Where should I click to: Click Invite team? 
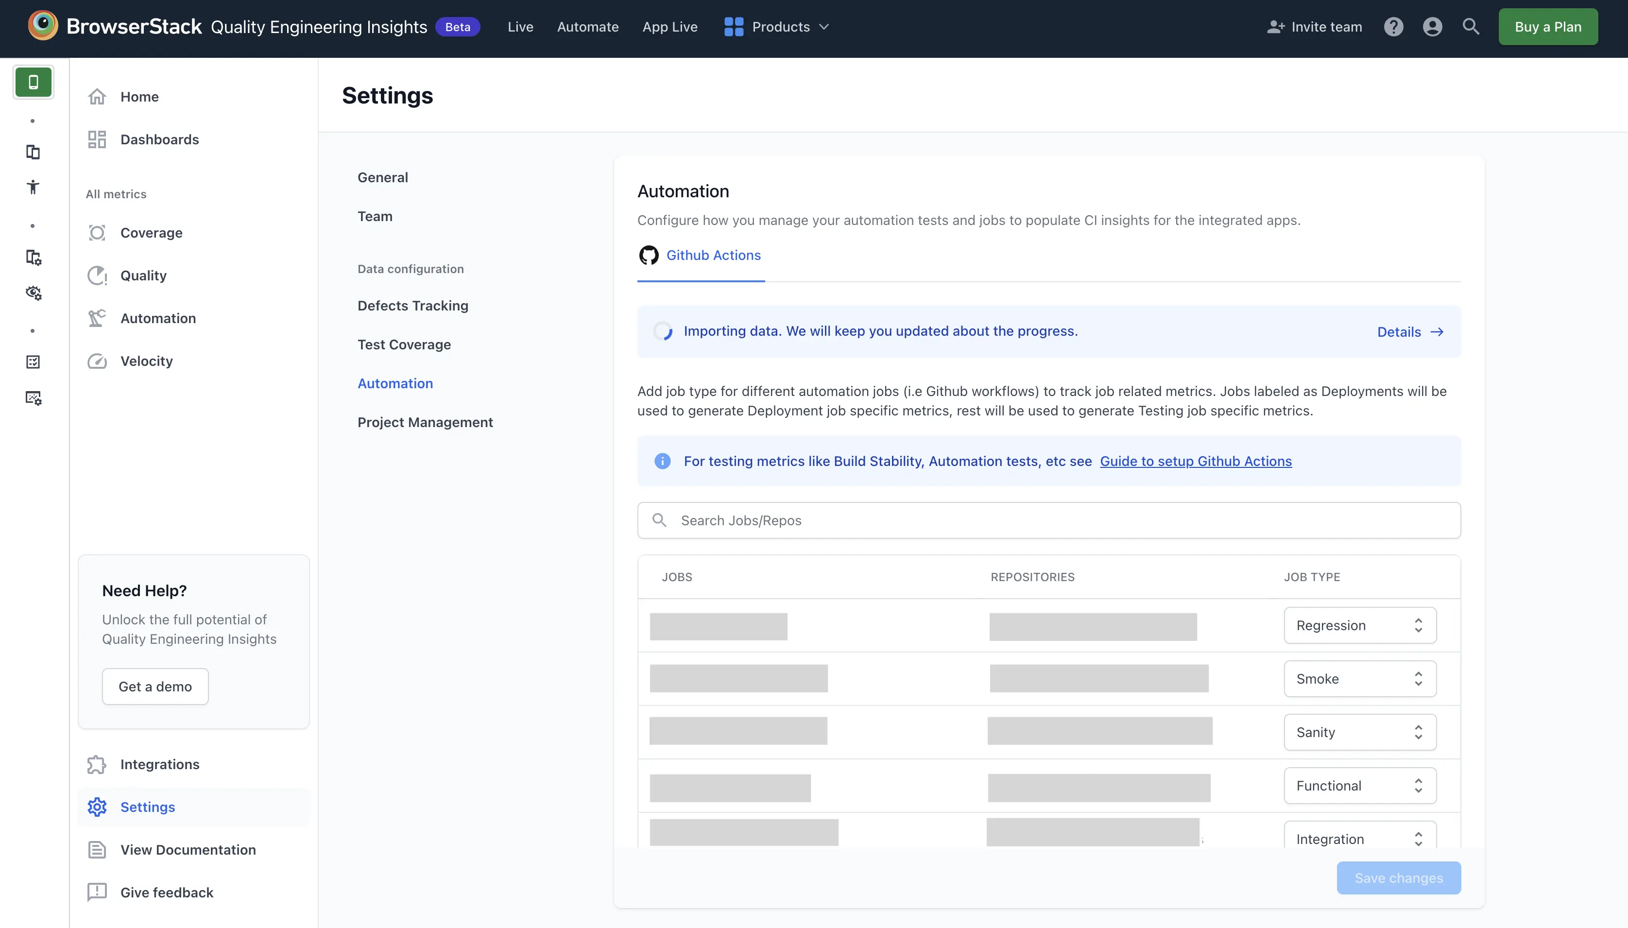(x=1315, y=27)
